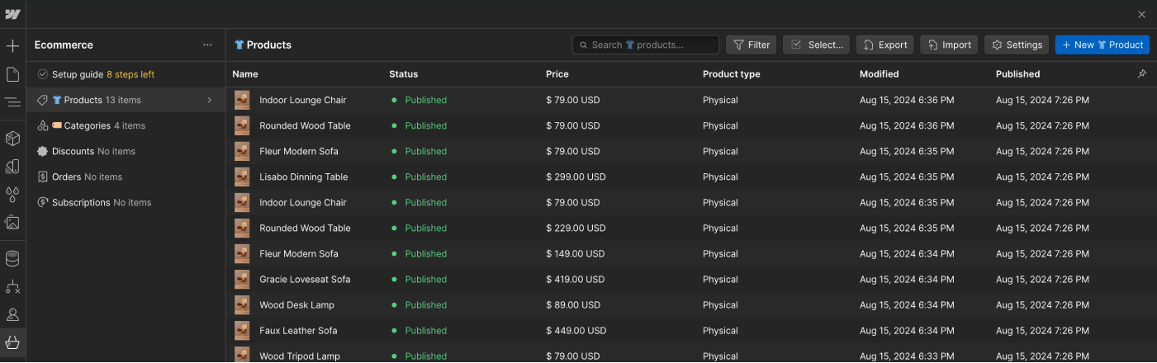Open Orders section
1157x363 pixels.
(126, 177)
